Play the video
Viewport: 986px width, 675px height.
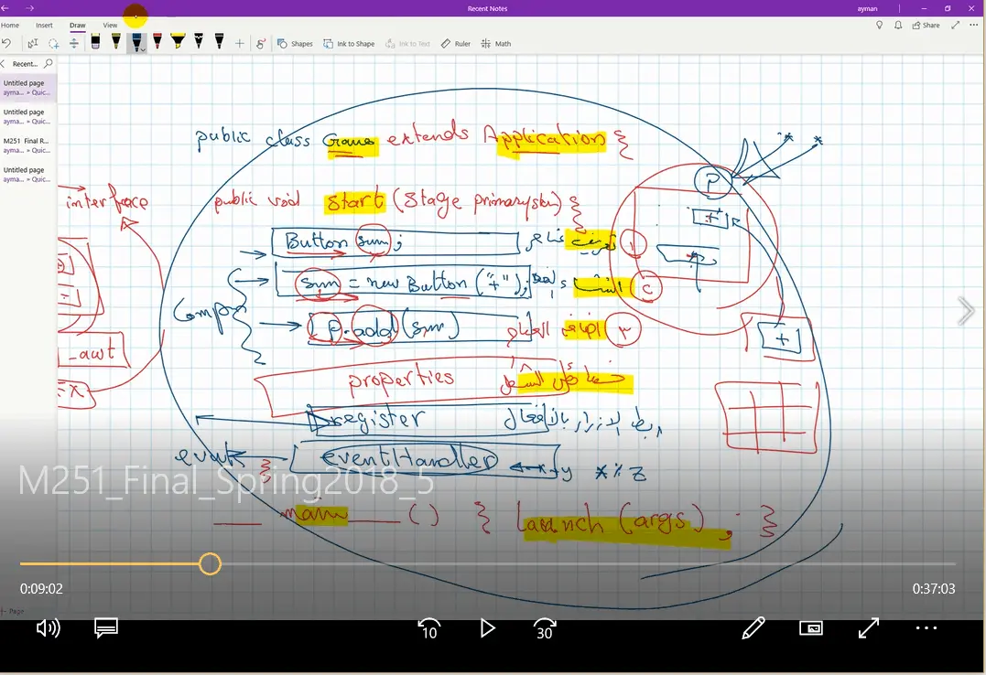487,628
